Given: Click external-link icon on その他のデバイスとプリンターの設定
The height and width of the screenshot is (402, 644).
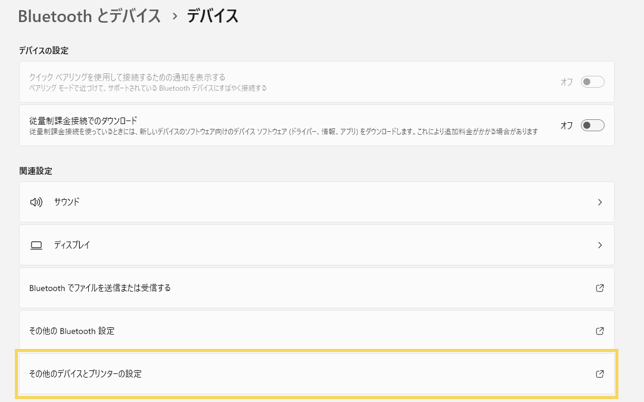Looking at the screenshot, I should coord(600,374).
